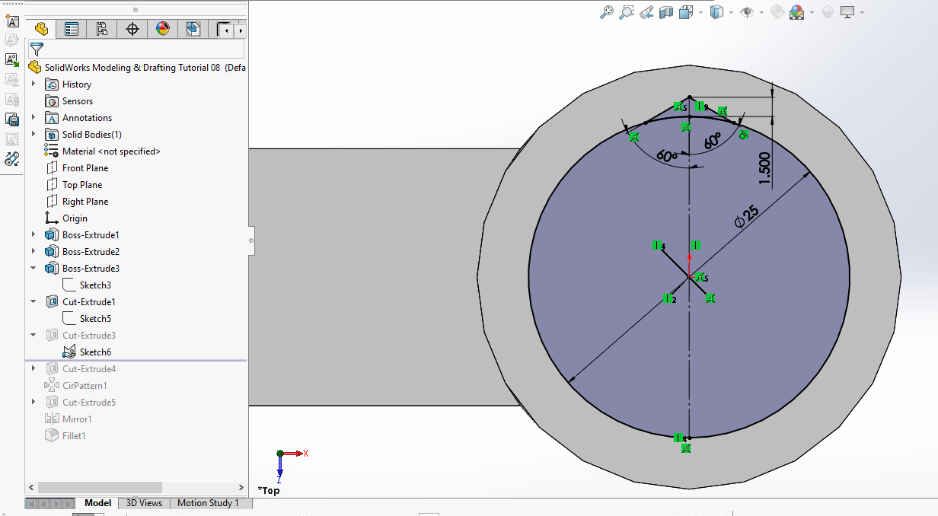Click the feature tree horizontal scrollbar
Image resolution: width=938 pixels, height=516 pixels.
(x=99, y=487)
